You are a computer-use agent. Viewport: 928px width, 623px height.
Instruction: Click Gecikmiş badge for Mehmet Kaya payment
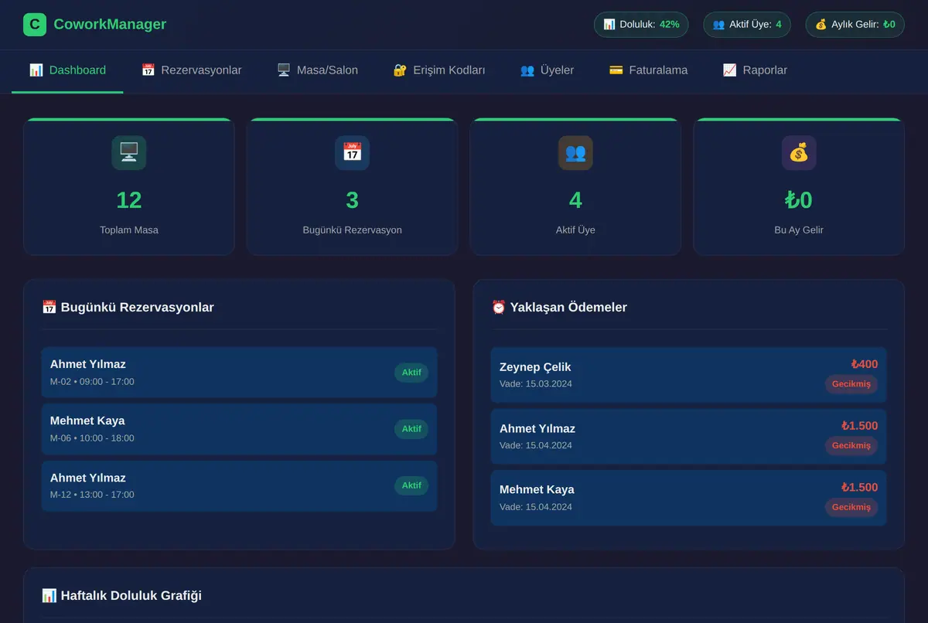pyautogui.click(x=851, y=507)
